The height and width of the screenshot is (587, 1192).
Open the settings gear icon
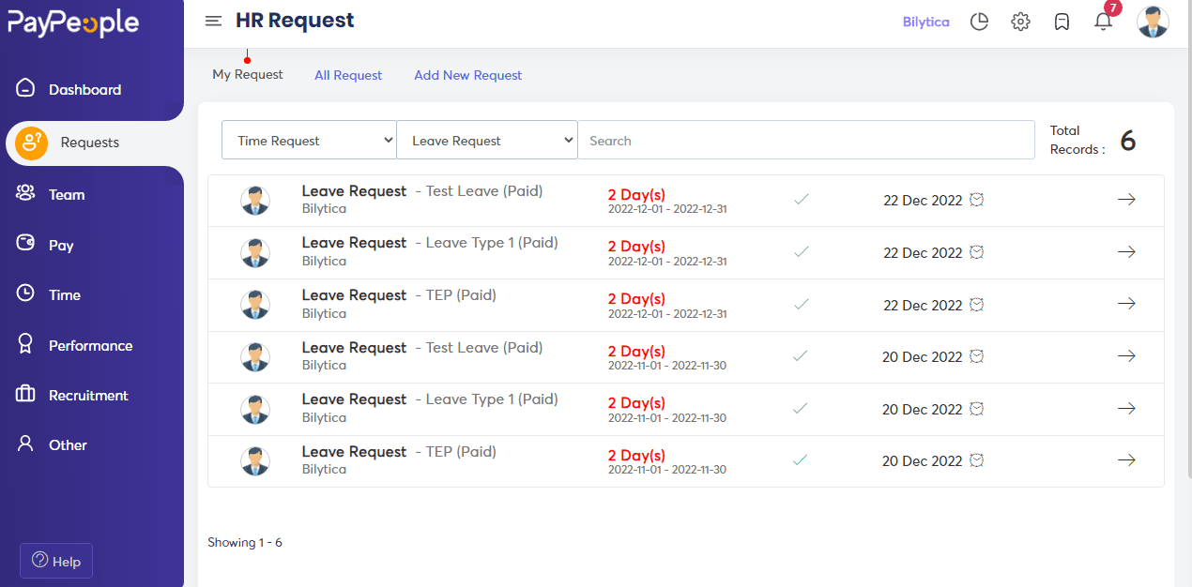[x=1020, y=22]
